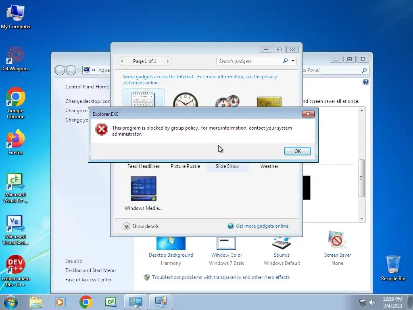Open Troubleshoot problems with transparency link
Image resolution: width=413 pixels, height=310 pixels.
(x=221, y=277)
